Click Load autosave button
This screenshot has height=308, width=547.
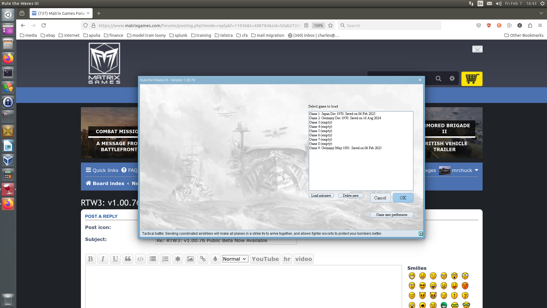321,196
